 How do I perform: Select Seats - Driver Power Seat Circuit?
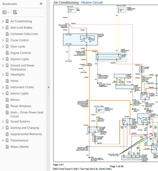pos(27,114)
